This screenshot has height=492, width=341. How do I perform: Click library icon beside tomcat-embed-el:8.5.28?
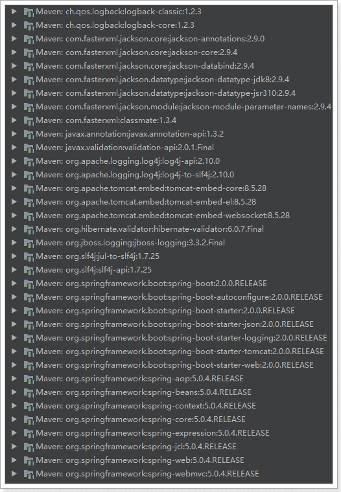[29, 203]
